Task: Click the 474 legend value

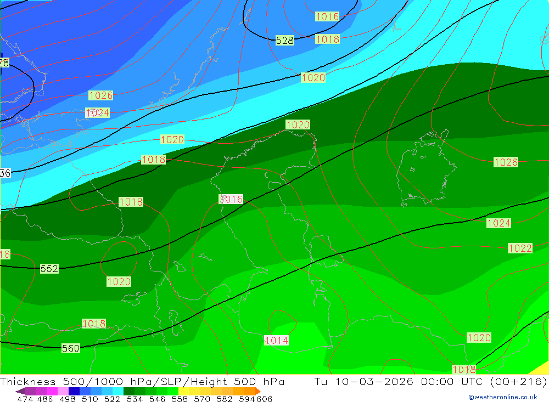Action: (25, 399)
